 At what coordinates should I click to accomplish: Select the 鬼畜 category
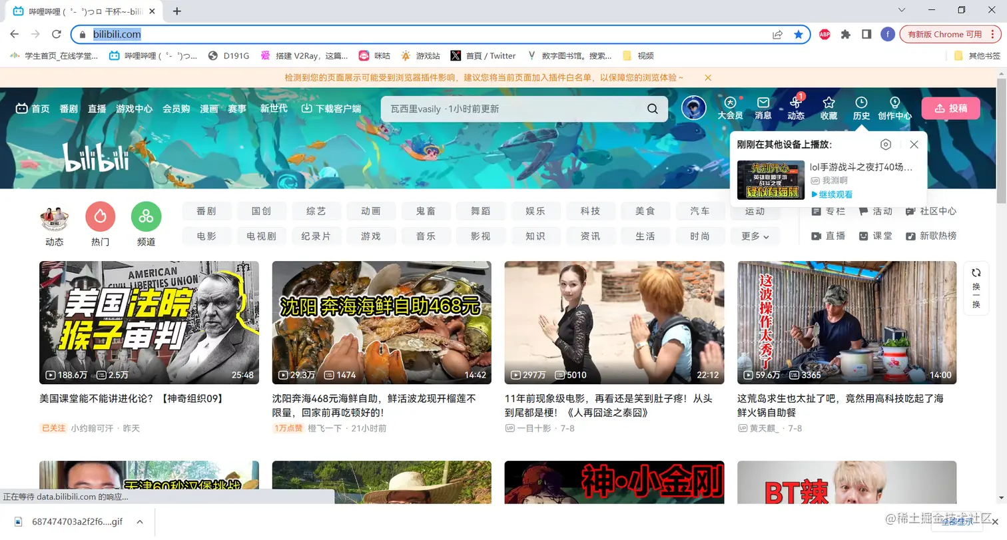(x=426, y=211)
